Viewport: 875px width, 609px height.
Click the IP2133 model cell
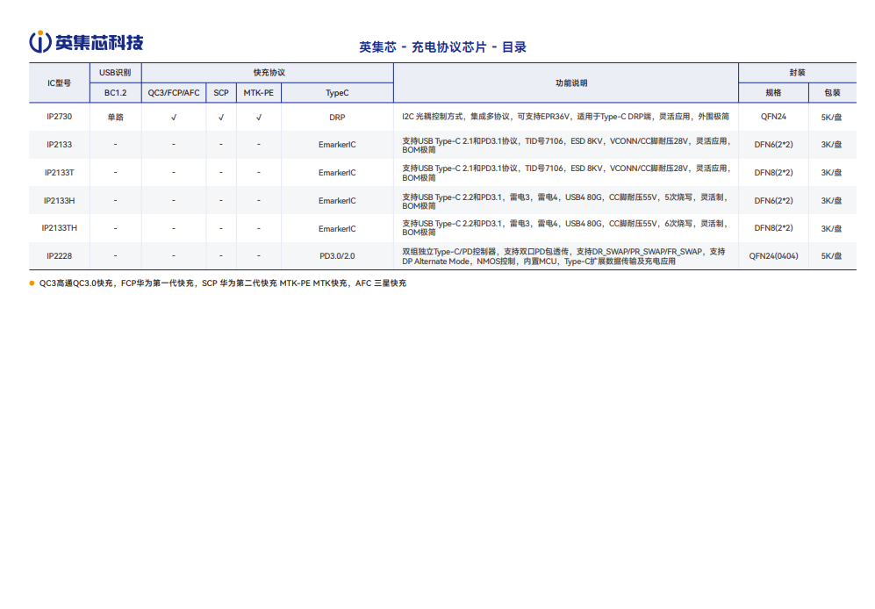(59, 145)
